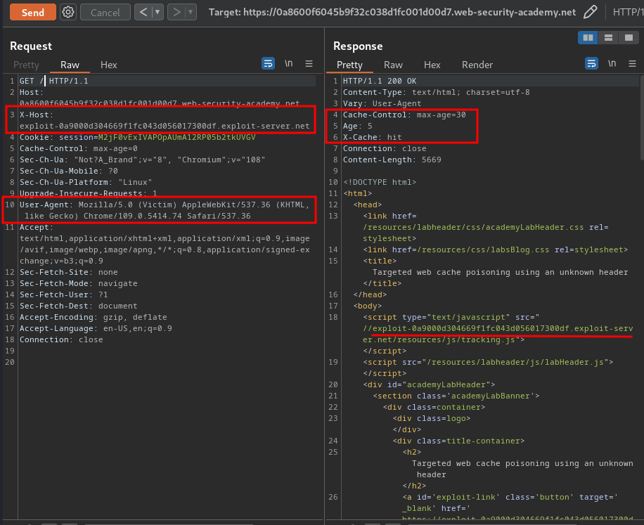Click the HTTP/1.1 200 OK status line
Viewport: 644px width, 525px height.
click(x=380, y=81)
